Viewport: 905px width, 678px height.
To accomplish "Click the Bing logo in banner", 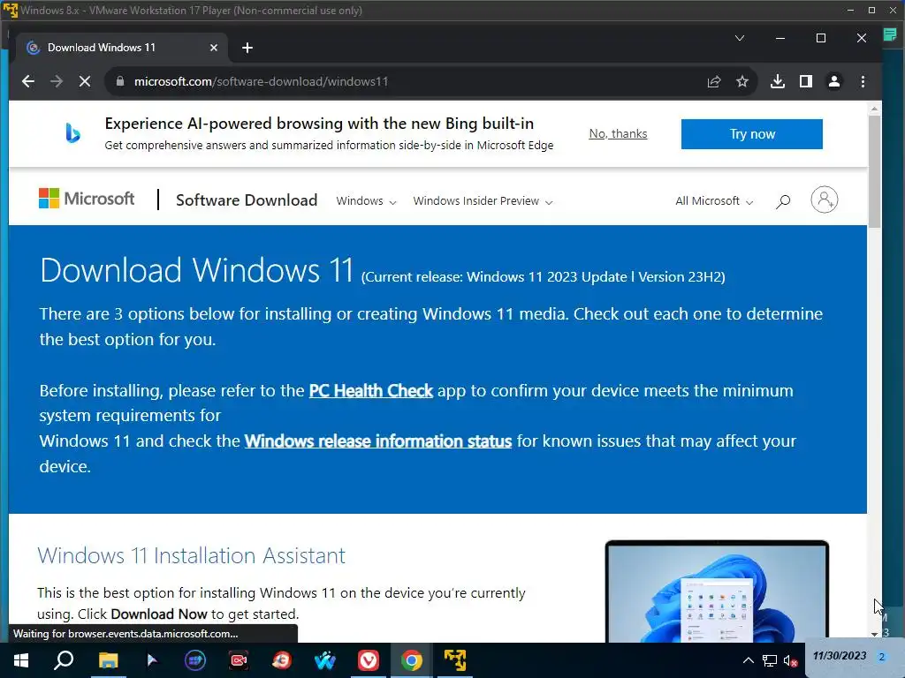I will point(72,133).
